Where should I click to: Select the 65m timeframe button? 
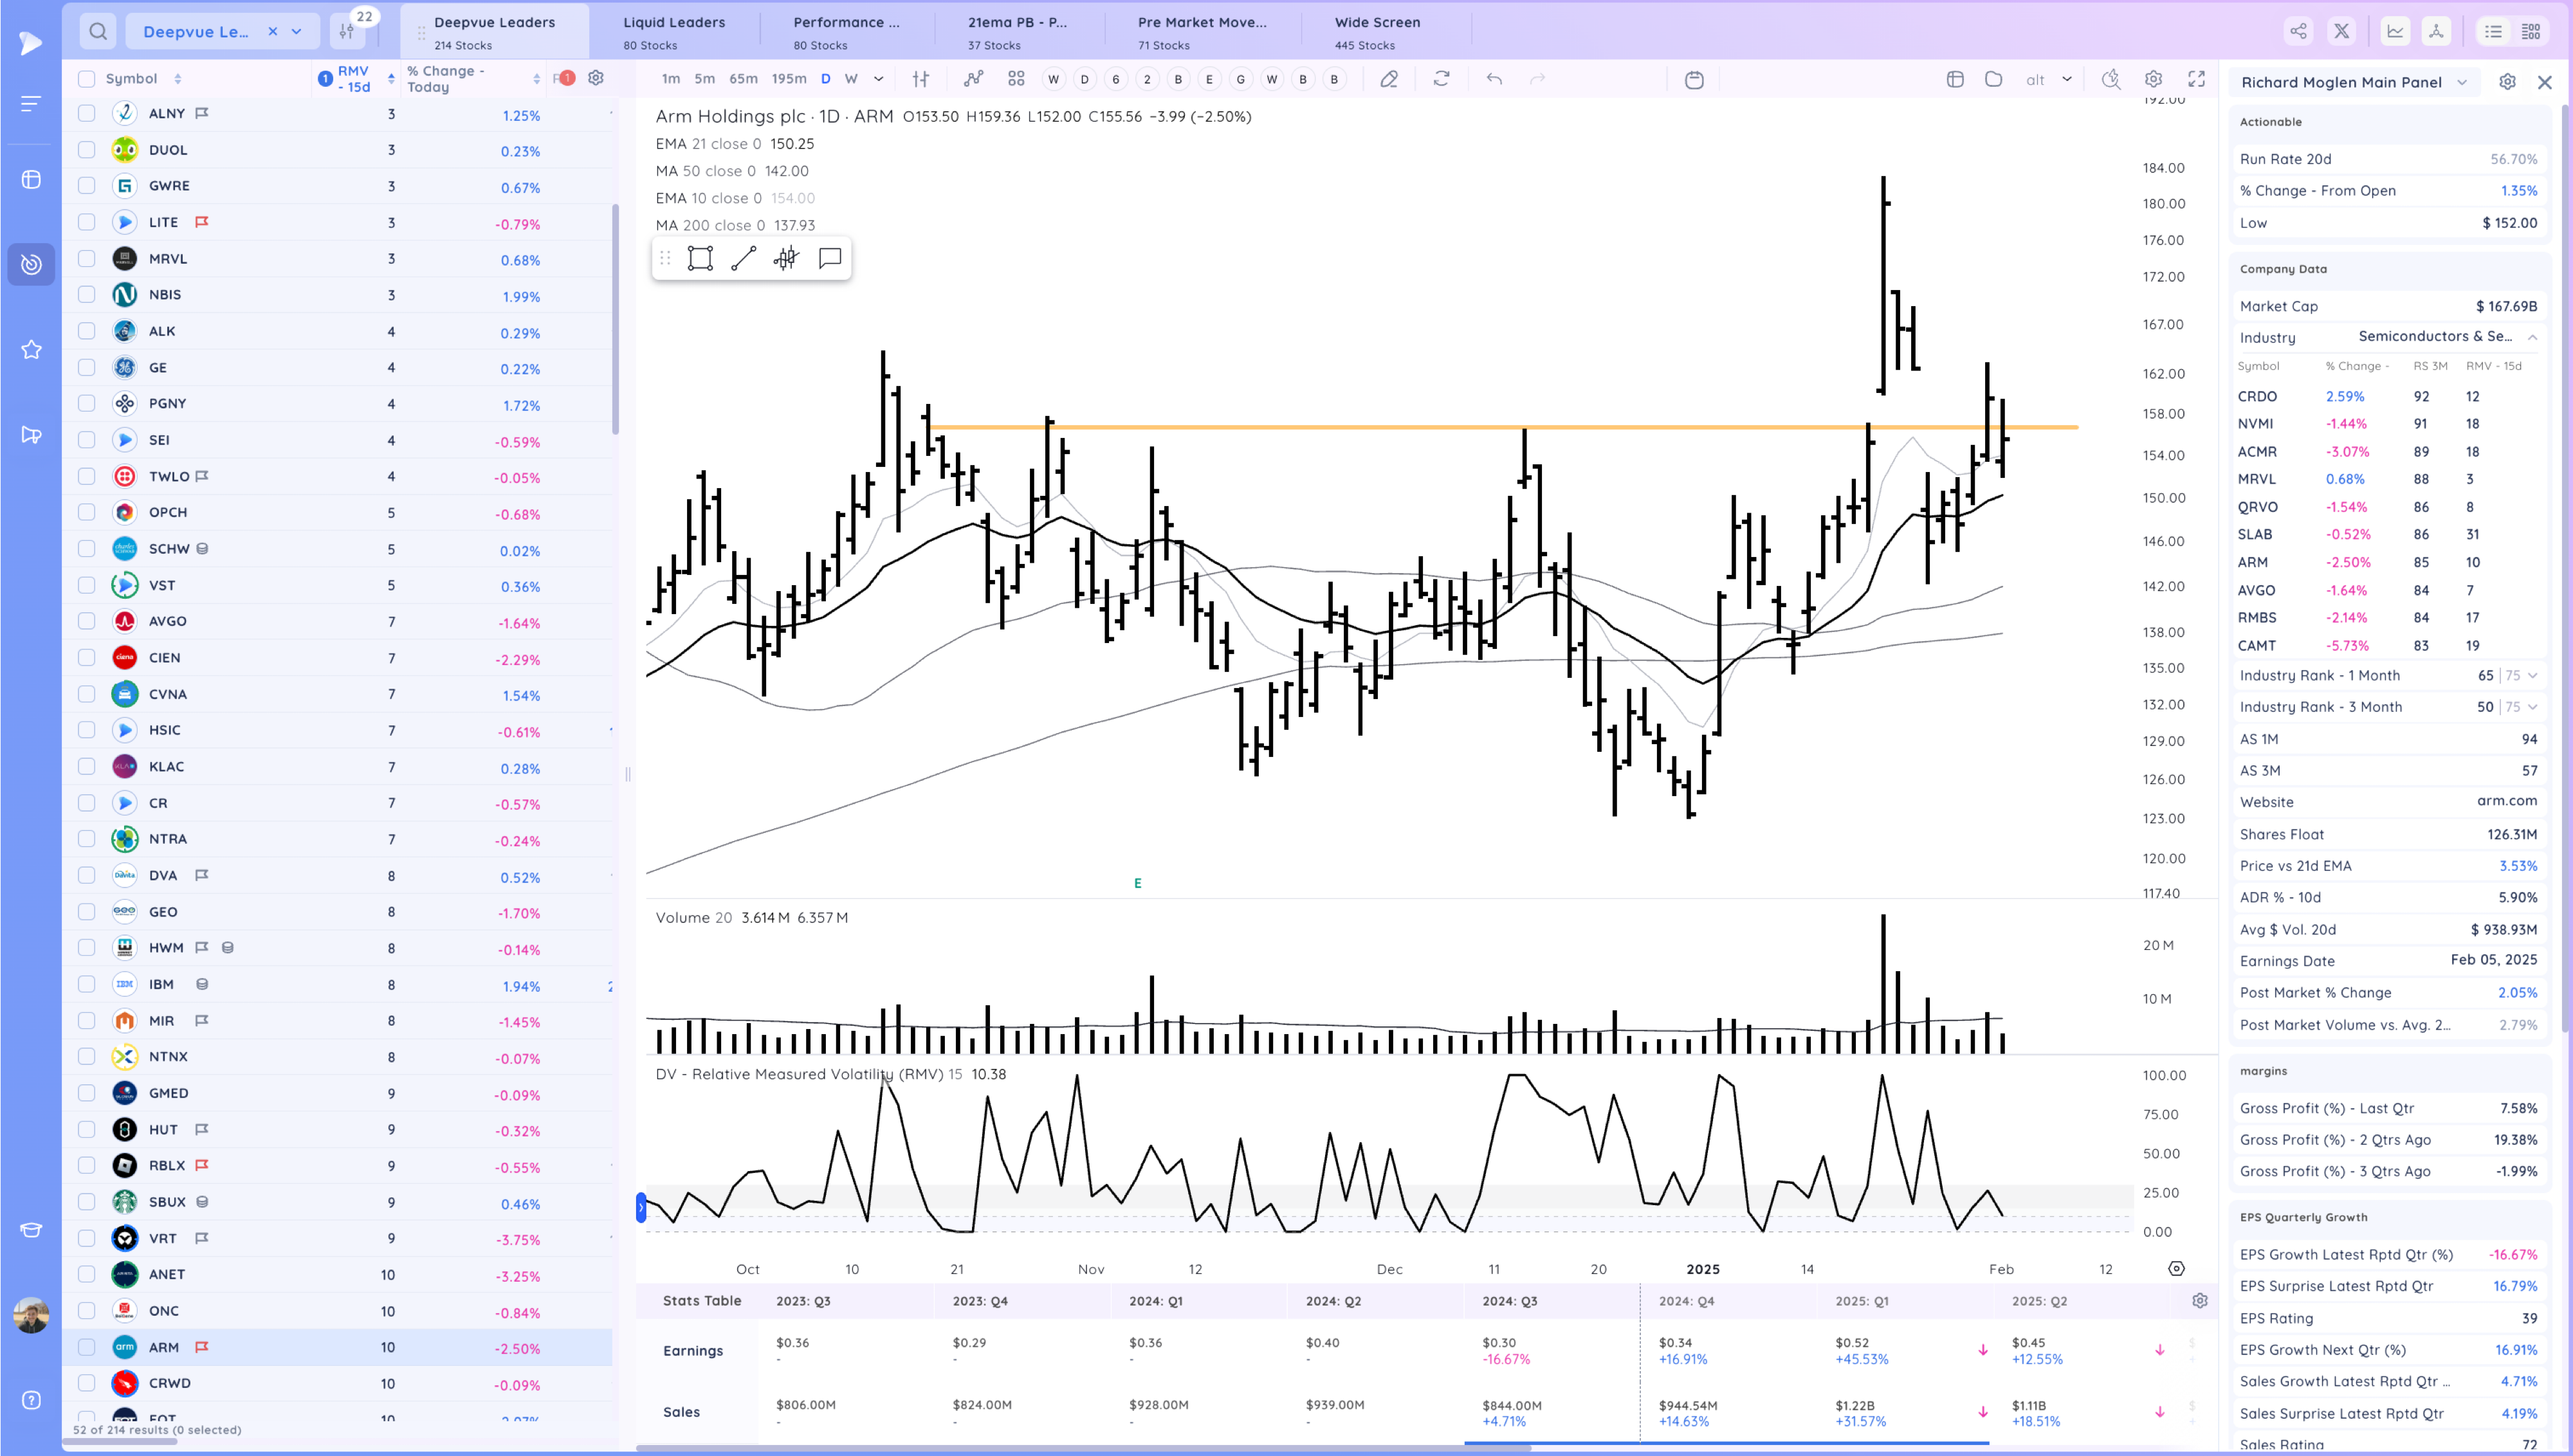click(743, 79)
